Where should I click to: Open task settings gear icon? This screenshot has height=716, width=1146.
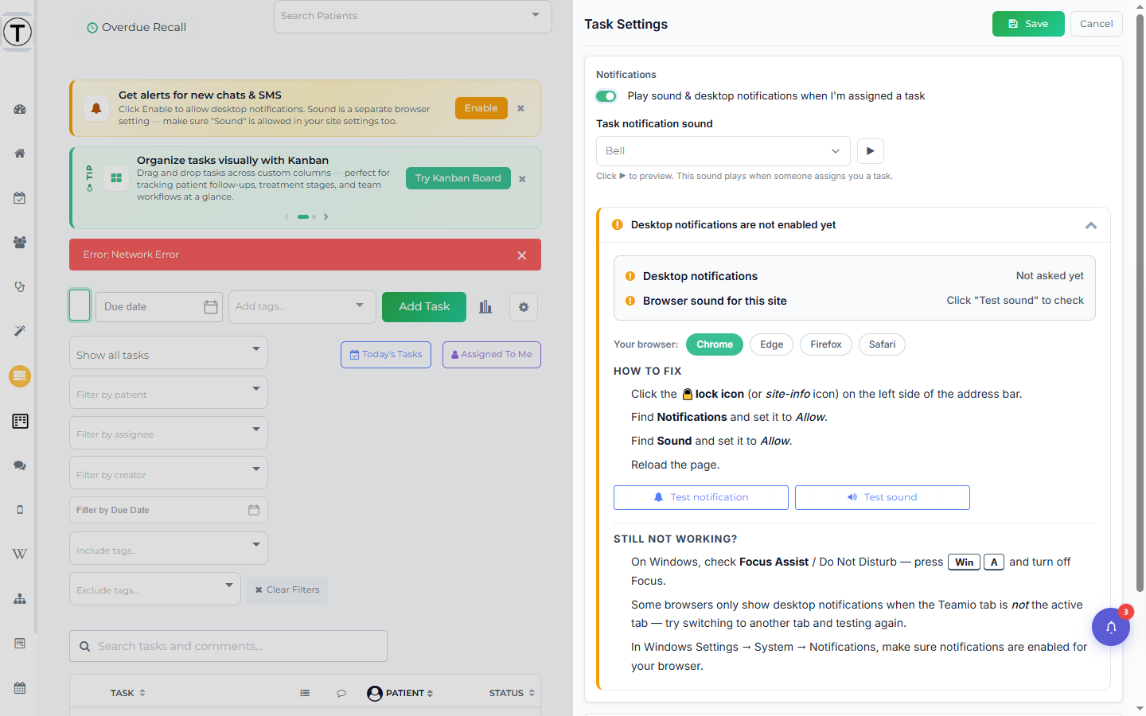[x=524, y=307]
